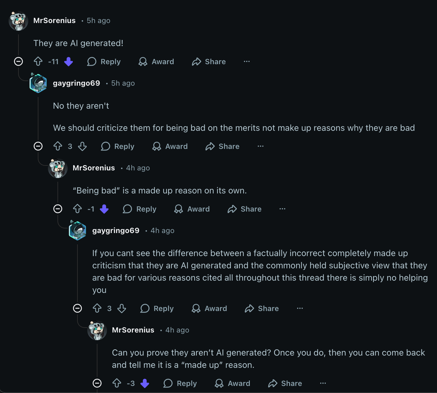Click MrSorenius avatar on "Being bad" comment
437x393 pixels.
pyautogui.click(x=58, y=168)
